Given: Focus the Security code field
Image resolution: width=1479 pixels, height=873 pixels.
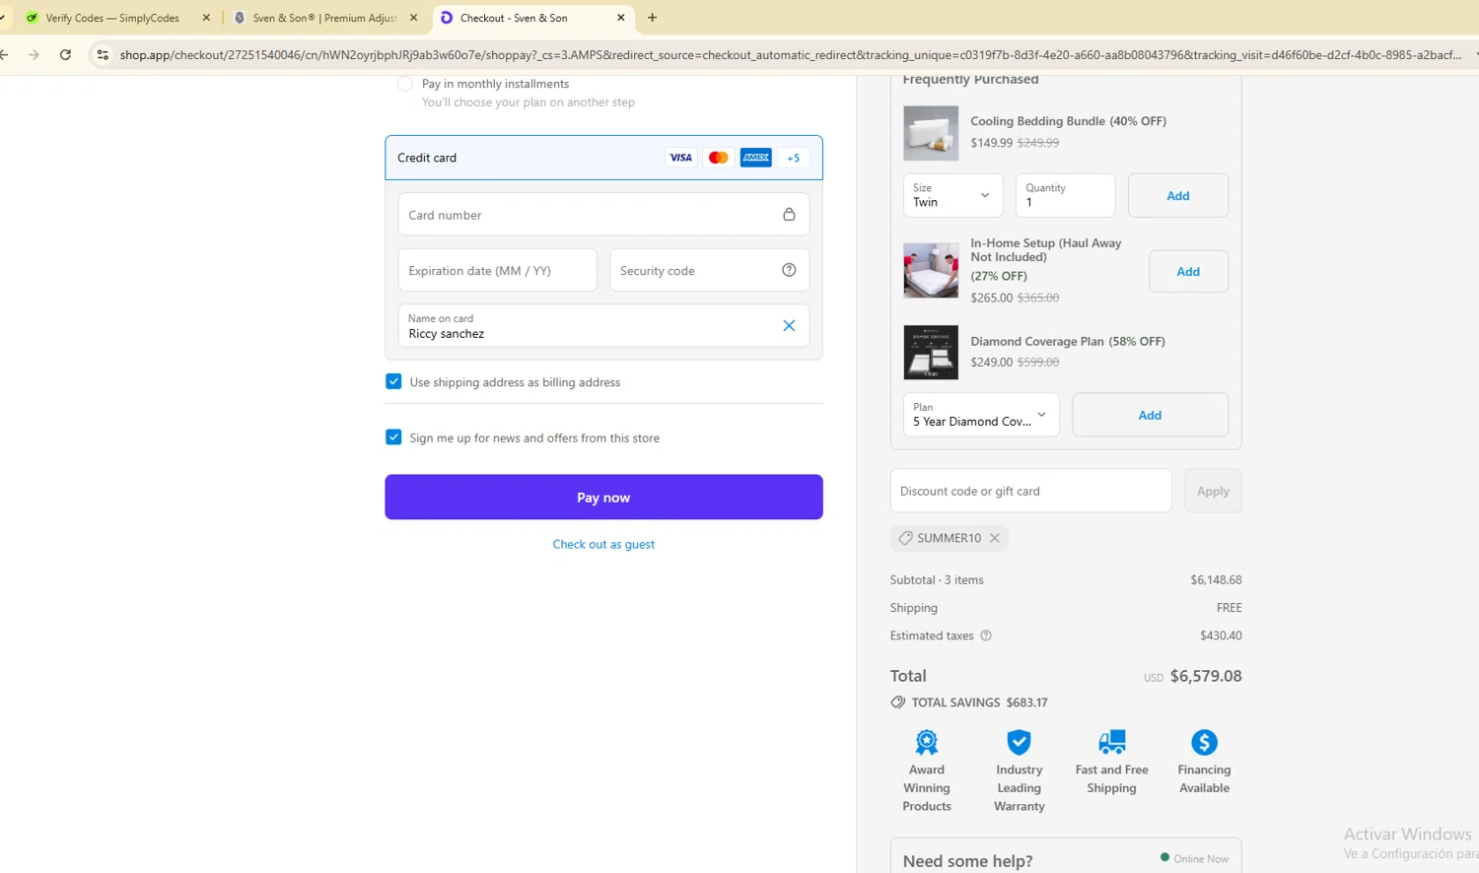Looking at the screenshot, I should (709, 270).
